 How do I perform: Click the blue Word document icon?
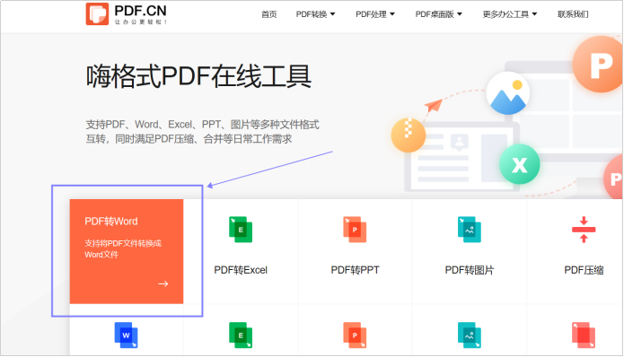pos(127,335)
